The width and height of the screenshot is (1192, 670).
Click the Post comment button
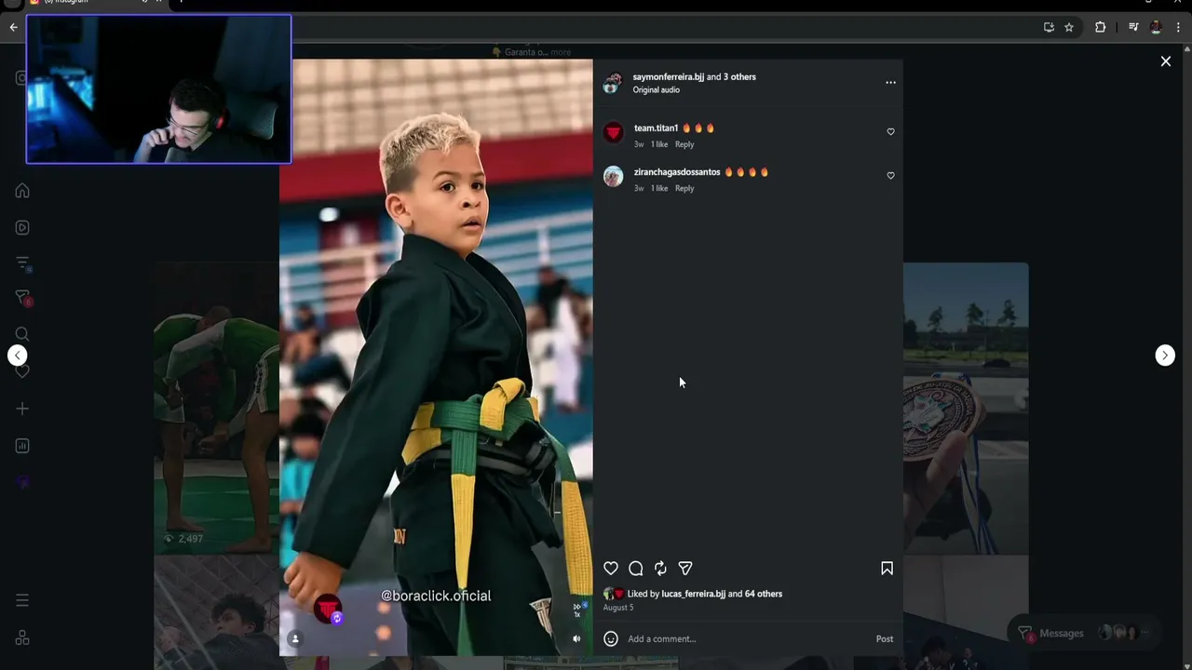[885, 639]
